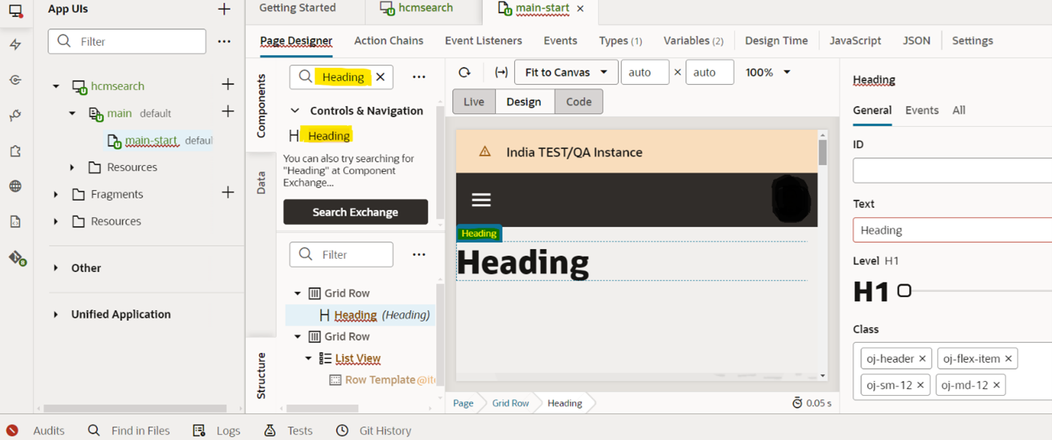1052x440 pixels.
Task: Collapse the hcmsearch tree node
Action: click(x=56, y=86)
